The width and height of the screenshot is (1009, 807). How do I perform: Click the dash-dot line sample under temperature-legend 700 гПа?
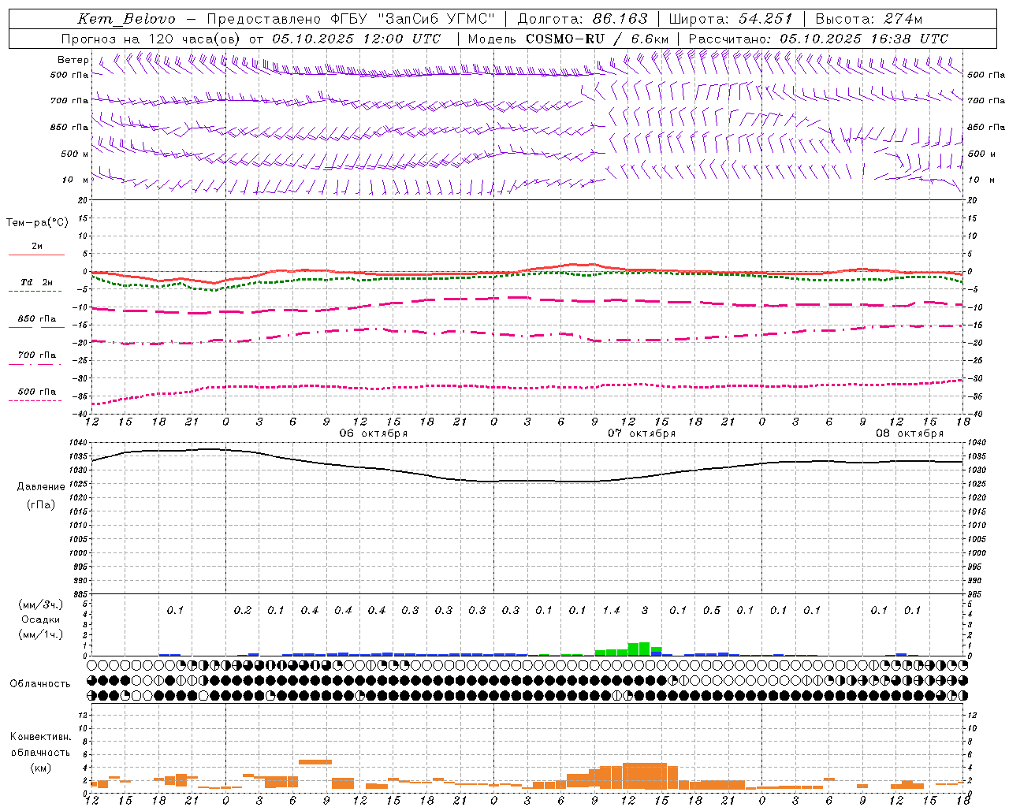36,364
